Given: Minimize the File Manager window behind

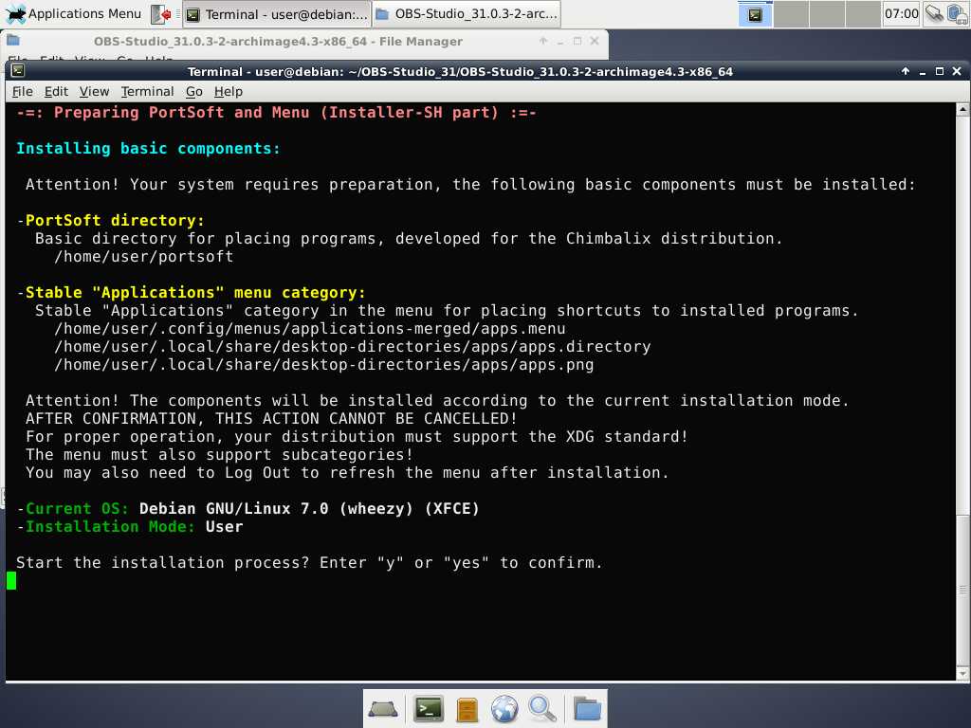Looking at the screenshot, I should [560, 41].
